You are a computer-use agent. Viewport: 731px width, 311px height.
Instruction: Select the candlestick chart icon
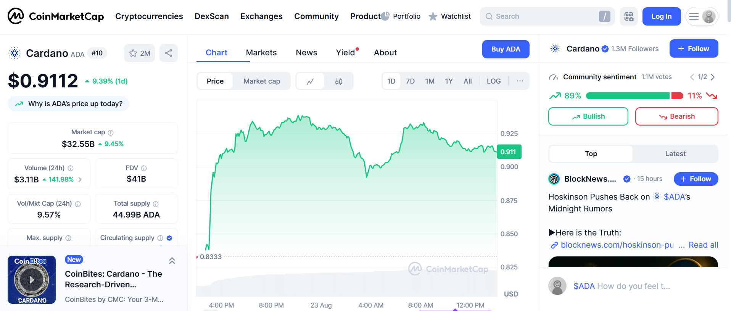339,81
